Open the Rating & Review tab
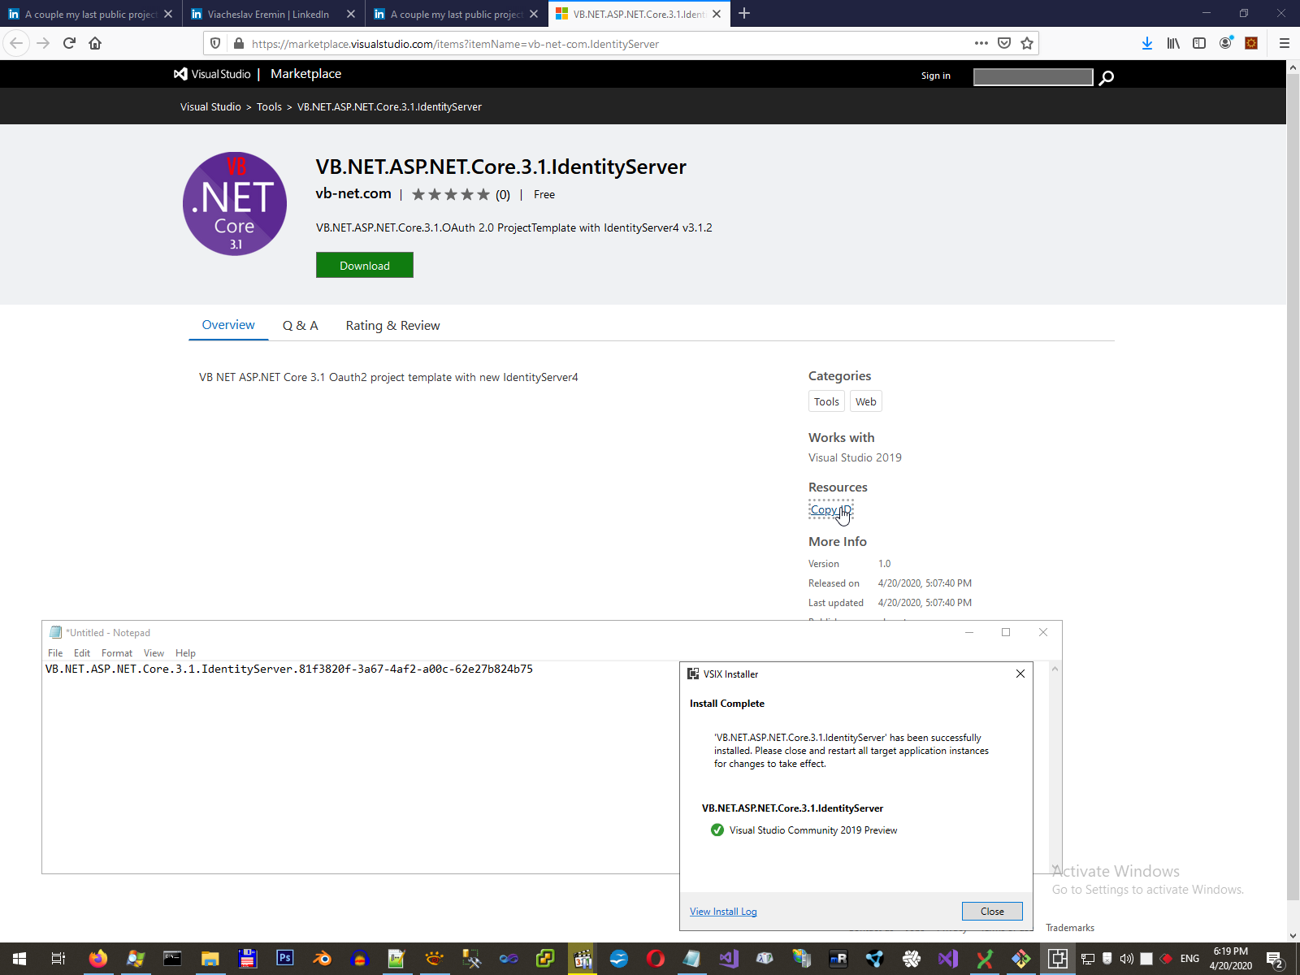The width and height of the screenshot is (1300, 975). 392,326
